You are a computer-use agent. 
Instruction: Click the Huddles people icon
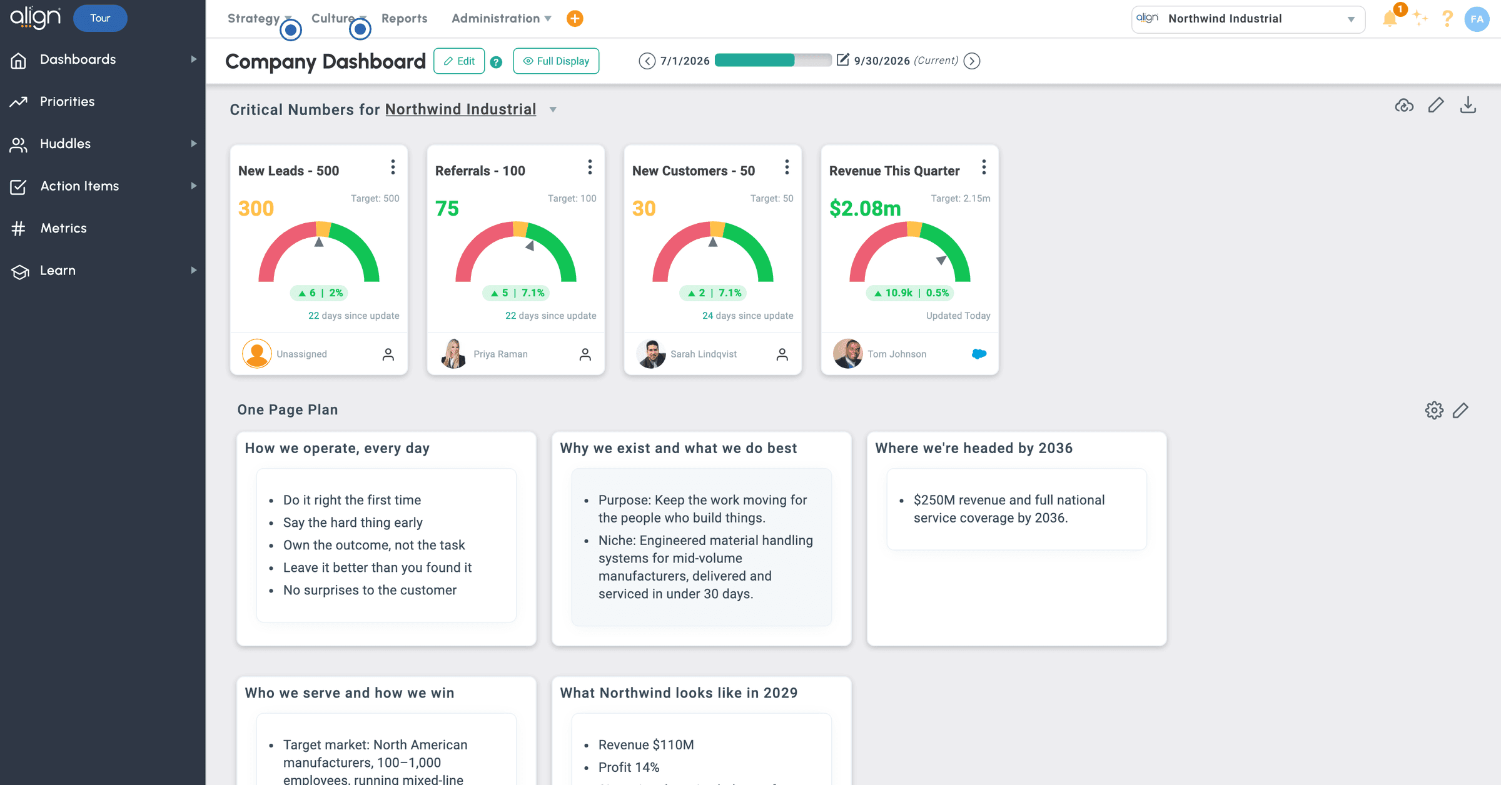pyautogui.click(x=19, y=144)
